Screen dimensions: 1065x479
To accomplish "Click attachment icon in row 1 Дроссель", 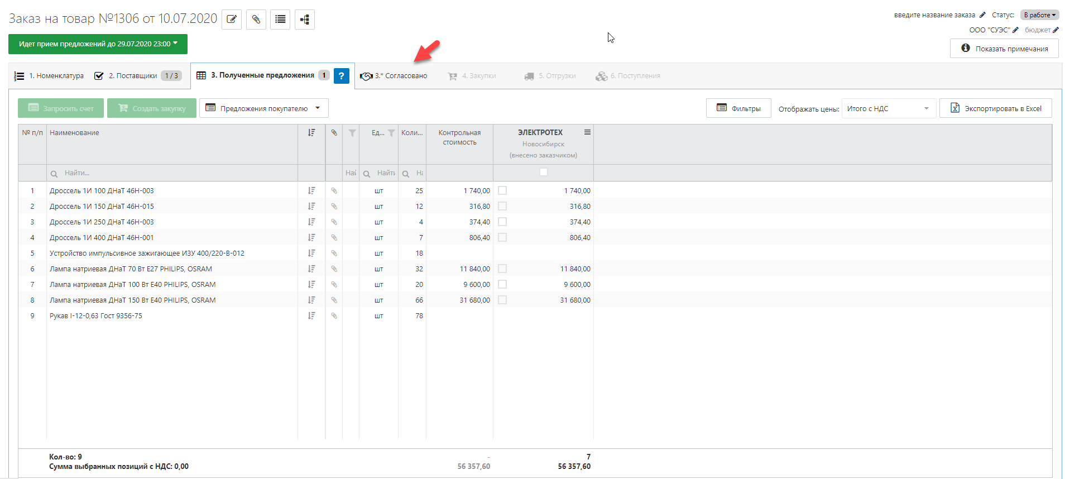I will 334,191.
